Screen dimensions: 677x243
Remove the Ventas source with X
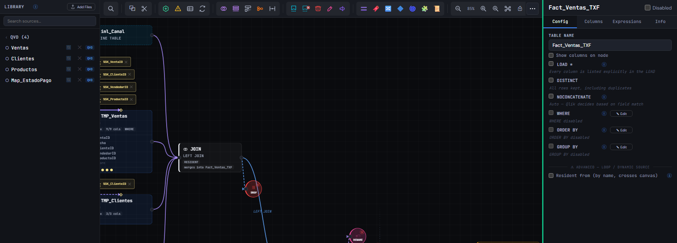tap(80, 47)
